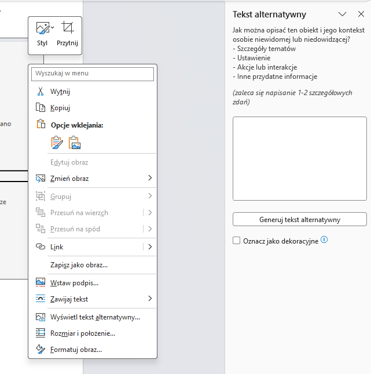Click the Wstaw podpis caption icon
The image size is (371, 374).
(x=41, y=282)
